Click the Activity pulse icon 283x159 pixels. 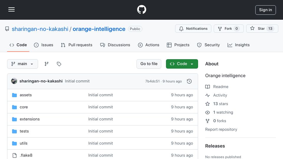click(x=208, y=95)
